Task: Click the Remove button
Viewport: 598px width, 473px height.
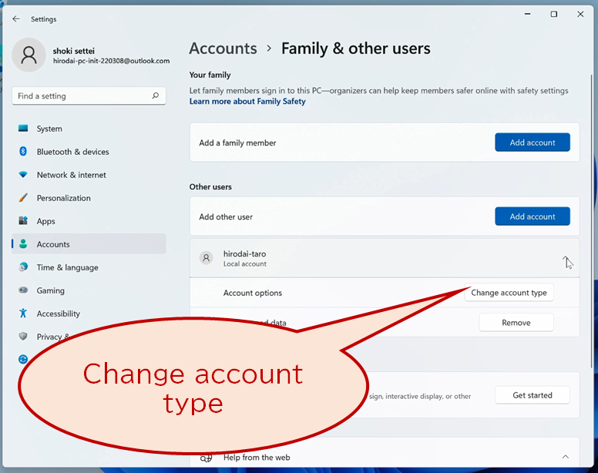Action: [x=516, y=323]
